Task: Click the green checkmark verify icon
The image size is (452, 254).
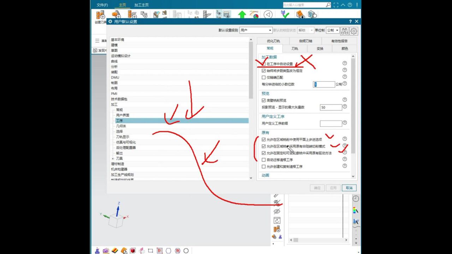Action: 285,14
